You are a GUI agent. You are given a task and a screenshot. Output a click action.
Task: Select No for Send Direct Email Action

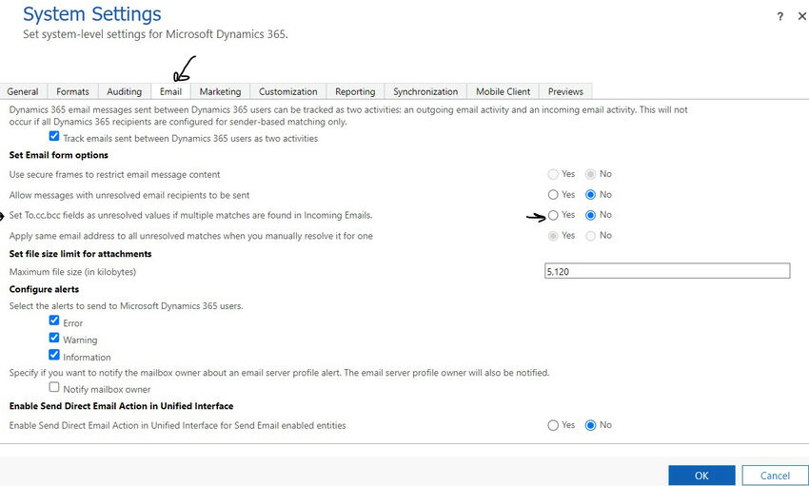pos(591,425)
